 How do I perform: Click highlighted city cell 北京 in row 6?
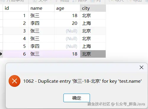pyautogui.click(x=93, y=54)
